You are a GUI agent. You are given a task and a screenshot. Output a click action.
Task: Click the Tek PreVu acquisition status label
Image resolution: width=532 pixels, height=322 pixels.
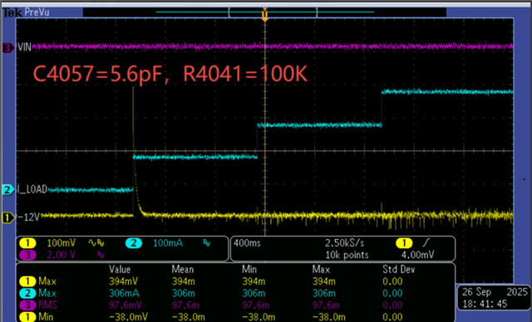click(27, 12)
